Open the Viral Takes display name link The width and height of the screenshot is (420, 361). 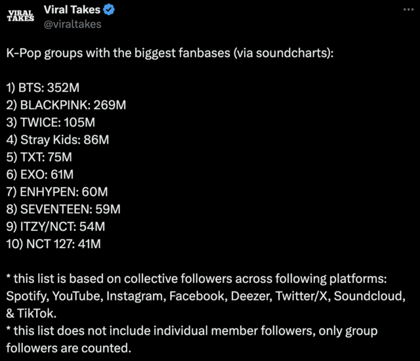pyautogui.click(x=72, y=10)
